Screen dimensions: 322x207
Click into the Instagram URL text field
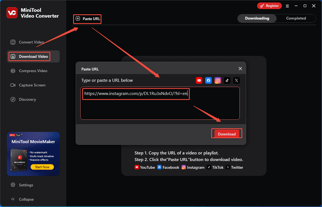coord(160,103)
